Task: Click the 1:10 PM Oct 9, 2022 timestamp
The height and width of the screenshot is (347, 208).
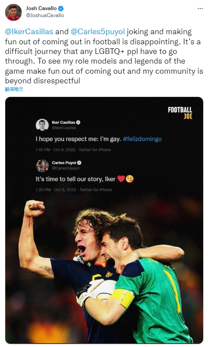Action: pyautogui.click(x=56, y=150)
